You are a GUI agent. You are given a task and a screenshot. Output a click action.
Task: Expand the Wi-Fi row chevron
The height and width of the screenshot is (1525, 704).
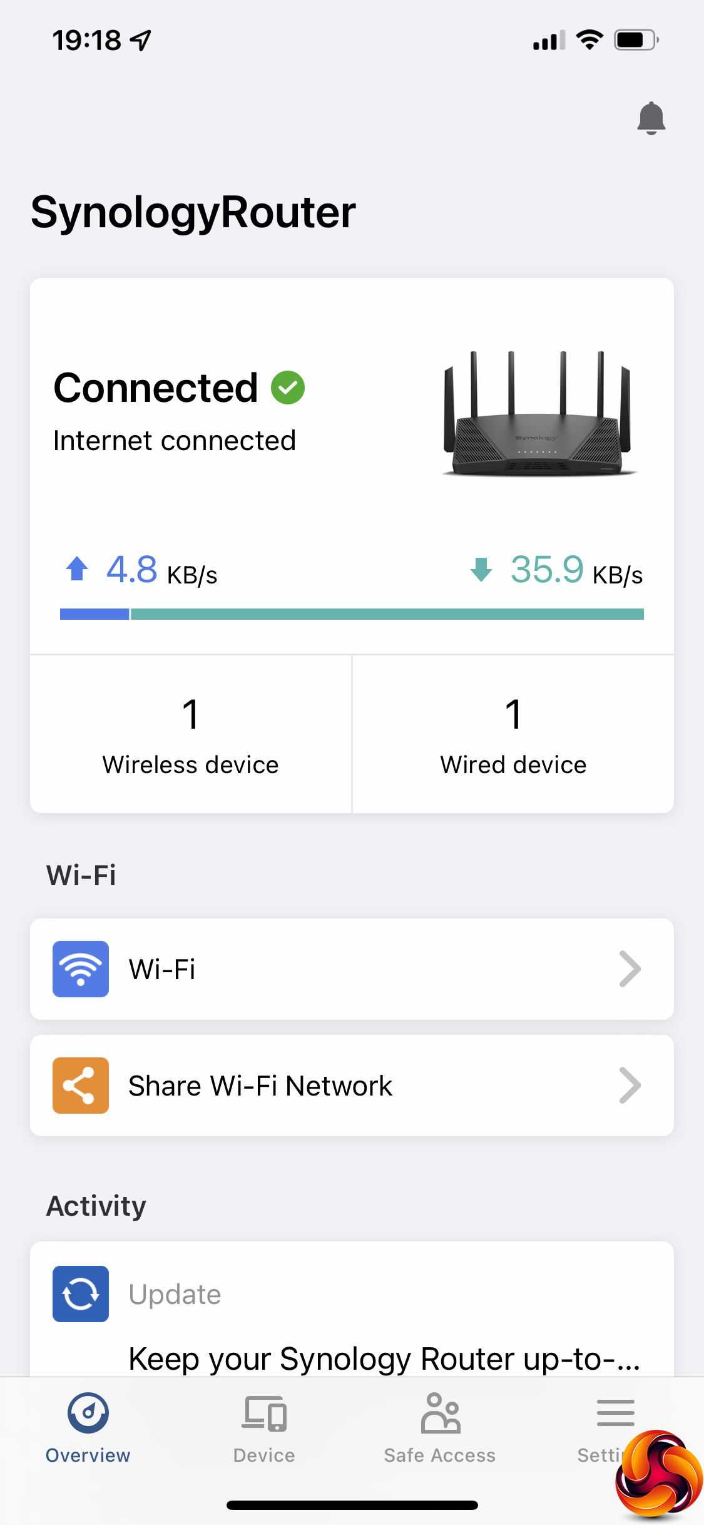pyautogui.click(x=630, y=968)
